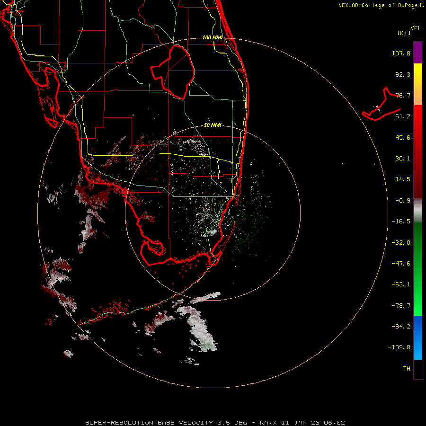Viewport: 426px width, 426px height.
Task: Click the 100 NMI range ring label
Action: (213, 37)
